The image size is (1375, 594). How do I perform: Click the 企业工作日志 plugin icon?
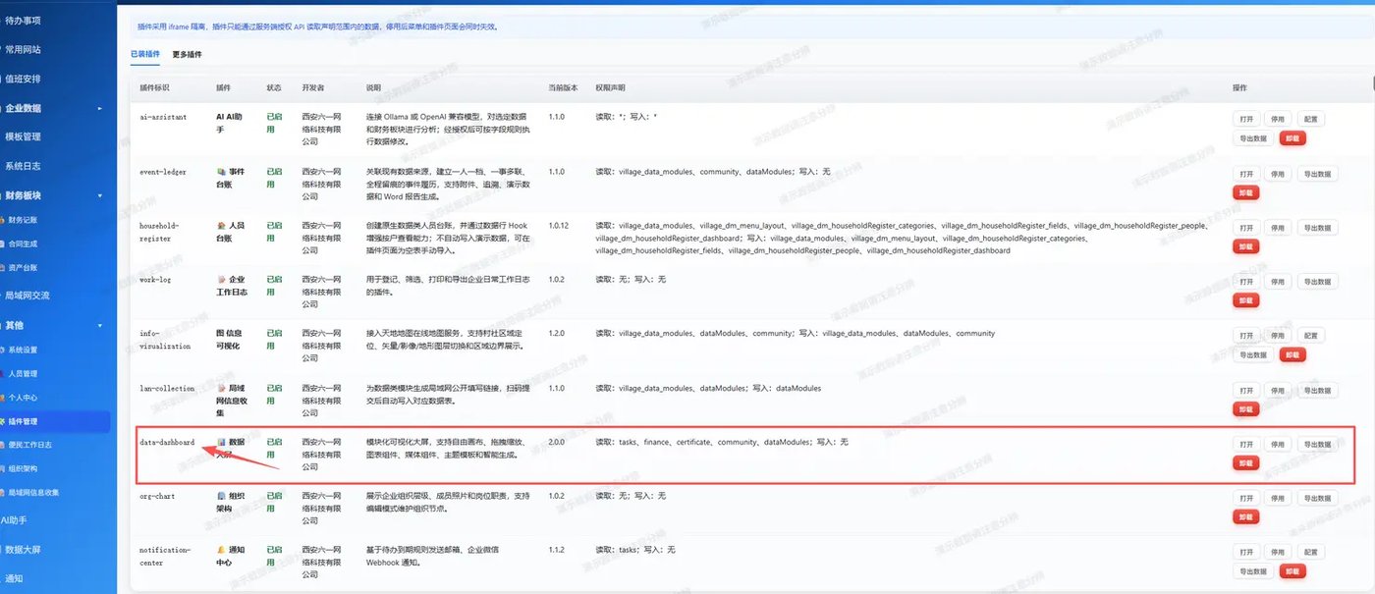[221, 280]
